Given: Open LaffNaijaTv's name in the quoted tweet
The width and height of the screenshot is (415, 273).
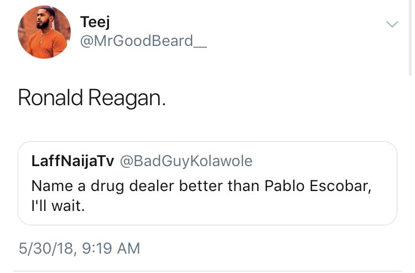Looking at the screenshot, I should 72,161.
